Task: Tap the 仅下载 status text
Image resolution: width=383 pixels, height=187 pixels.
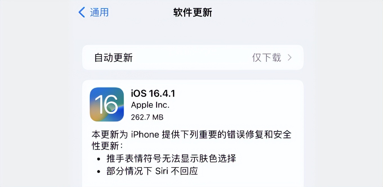Action: 267,57
